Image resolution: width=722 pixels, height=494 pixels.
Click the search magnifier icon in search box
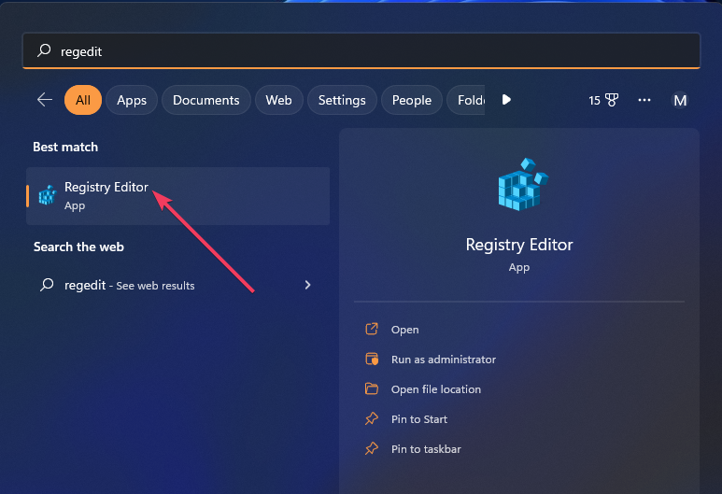[x=44, y=50]
